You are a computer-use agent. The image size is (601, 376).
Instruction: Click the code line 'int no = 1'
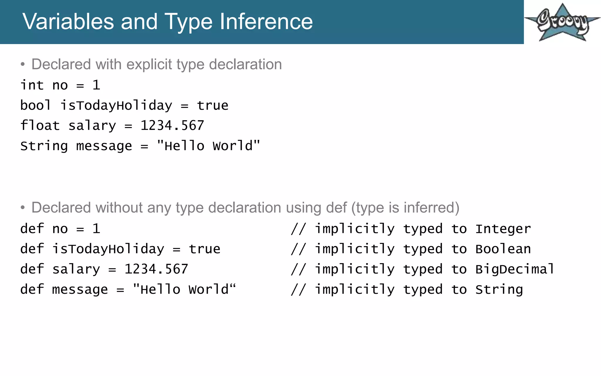click(60, 85)
